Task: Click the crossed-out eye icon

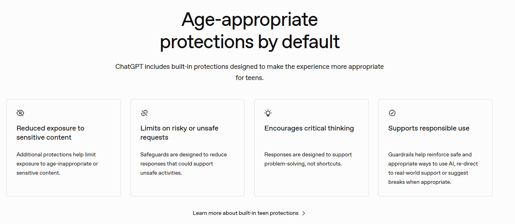Action: tap(20, 113)
